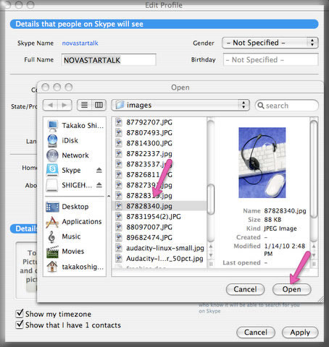Click file list scroll-down arrow
The image size is (329, 347).
click(211, 255)
